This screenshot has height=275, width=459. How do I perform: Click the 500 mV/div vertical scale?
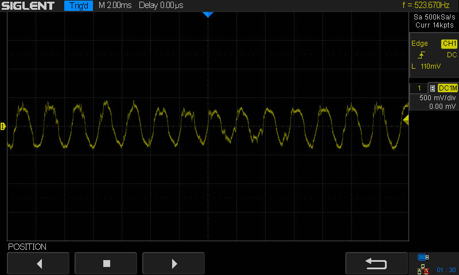coord(437,98)
